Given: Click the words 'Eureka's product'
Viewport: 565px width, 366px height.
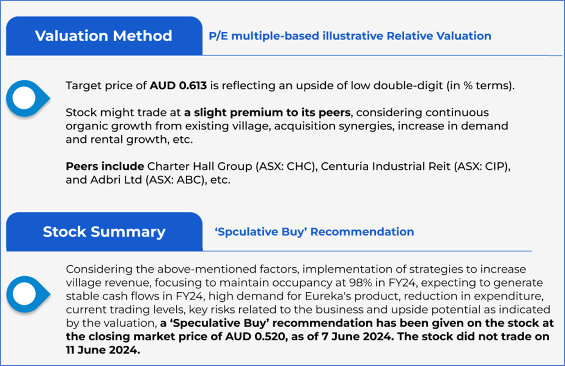Looking at the screenshot, I should click(346, 296).
